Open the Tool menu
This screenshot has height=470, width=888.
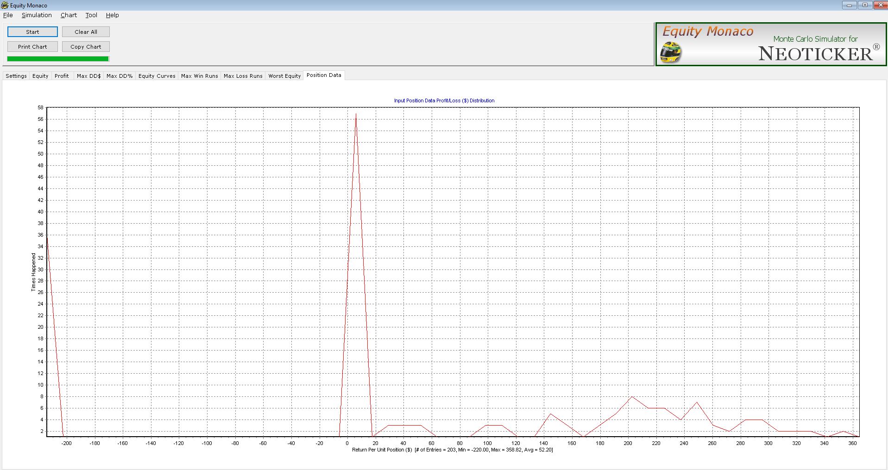(x=91, y=15)
